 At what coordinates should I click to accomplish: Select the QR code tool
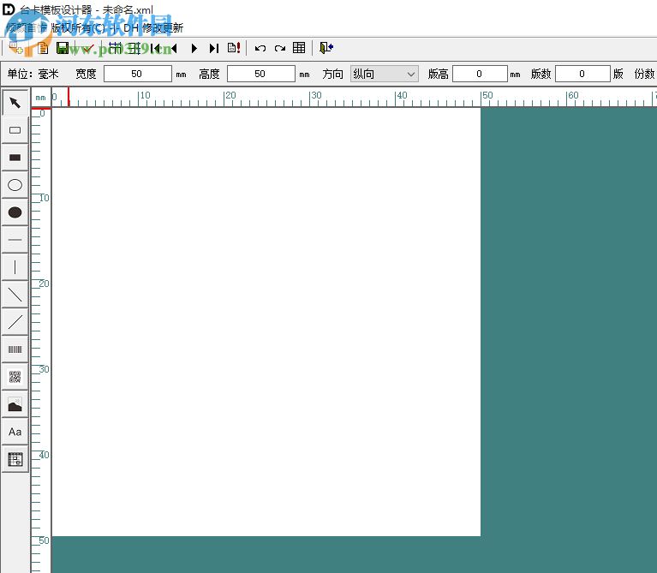pyautogui.click(x=15, y=377)
